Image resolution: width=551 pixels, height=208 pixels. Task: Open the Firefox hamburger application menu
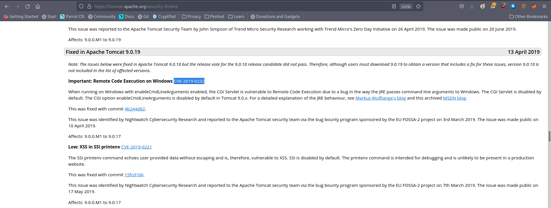(544, 6)
